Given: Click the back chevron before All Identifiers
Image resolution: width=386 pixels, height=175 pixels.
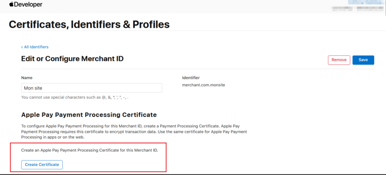Looking at the screenshot, I should pyautogui.click(x=22, y=47).
